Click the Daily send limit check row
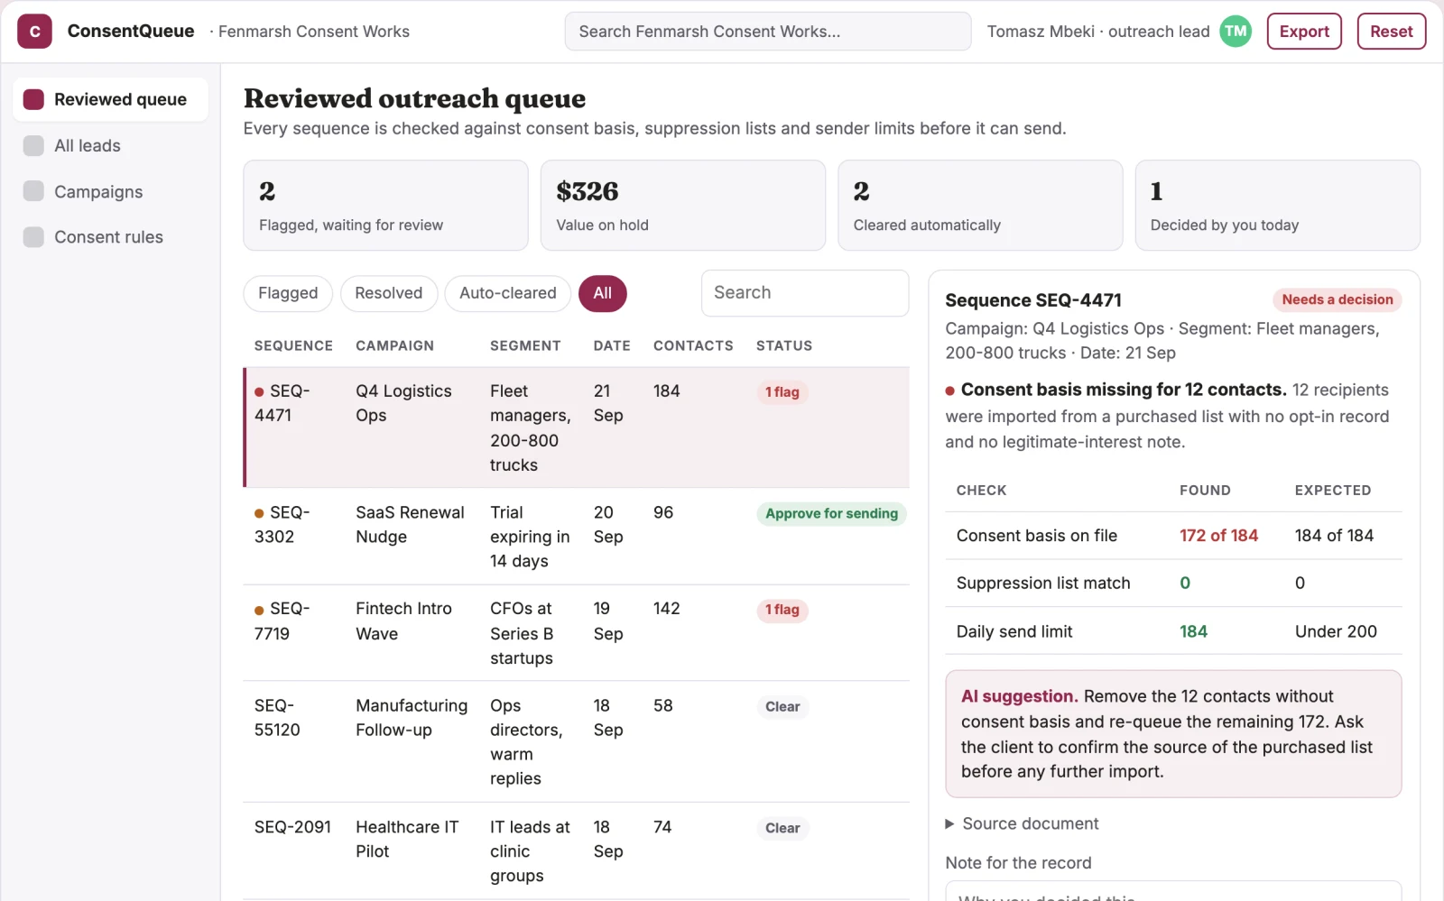Viewport: 1444px width, 901px height. click(x=1173, y=631)
